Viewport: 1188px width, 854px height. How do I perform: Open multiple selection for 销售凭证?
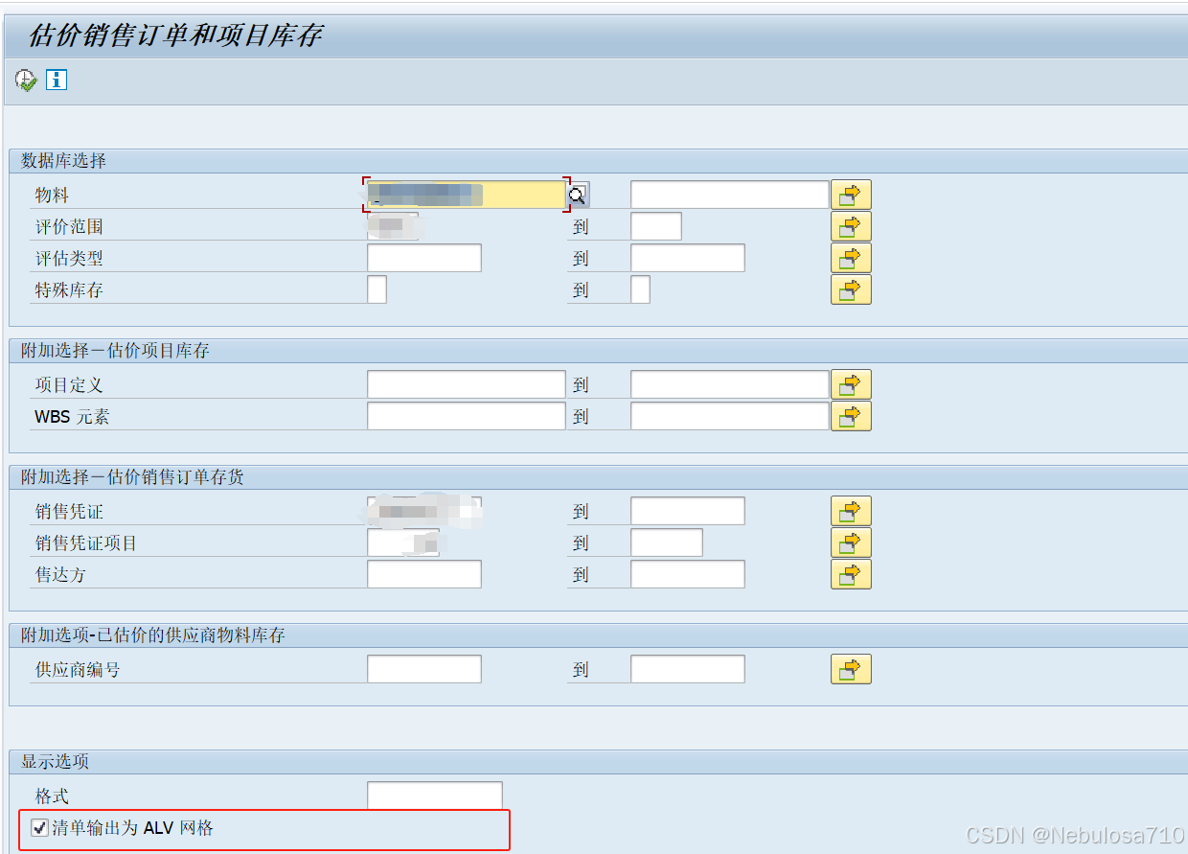[x=851, y=510]
